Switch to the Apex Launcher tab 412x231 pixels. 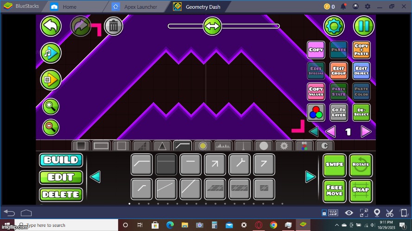[x=140, y=7]
